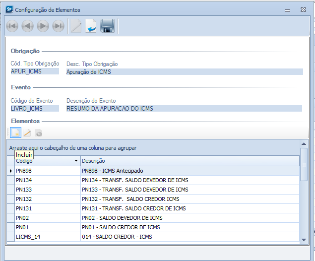Save using the floppy disk icon
This screenshot has width=315, height=261.
[107, 26]
